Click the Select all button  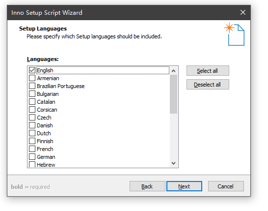(208, 70)
